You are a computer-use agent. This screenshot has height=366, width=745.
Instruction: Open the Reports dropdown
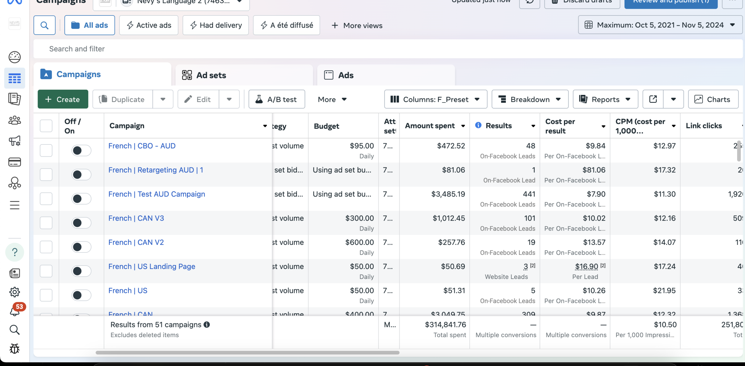605,99
